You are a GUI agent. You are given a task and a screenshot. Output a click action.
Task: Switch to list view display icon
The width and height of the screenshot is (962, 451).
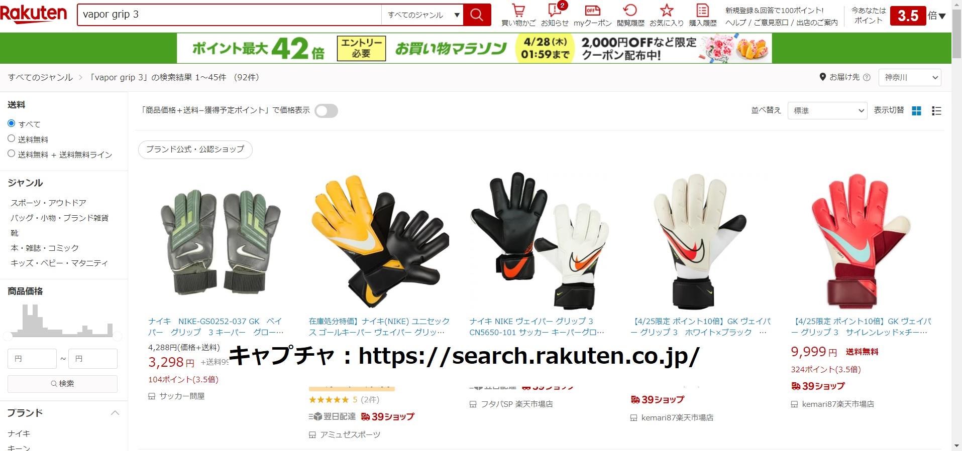(x=936, y=111)
